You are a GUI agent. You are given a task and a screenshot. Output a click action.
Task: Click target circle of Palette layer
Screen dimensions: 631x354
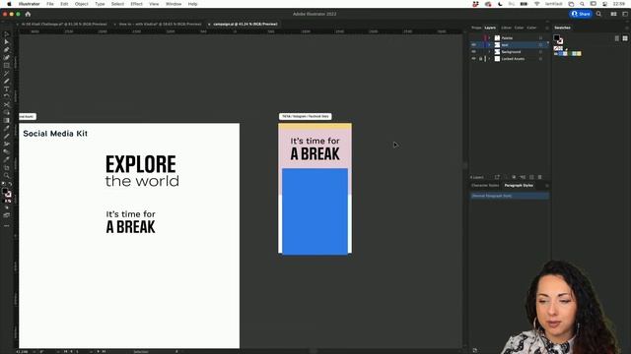coord(540,37)
